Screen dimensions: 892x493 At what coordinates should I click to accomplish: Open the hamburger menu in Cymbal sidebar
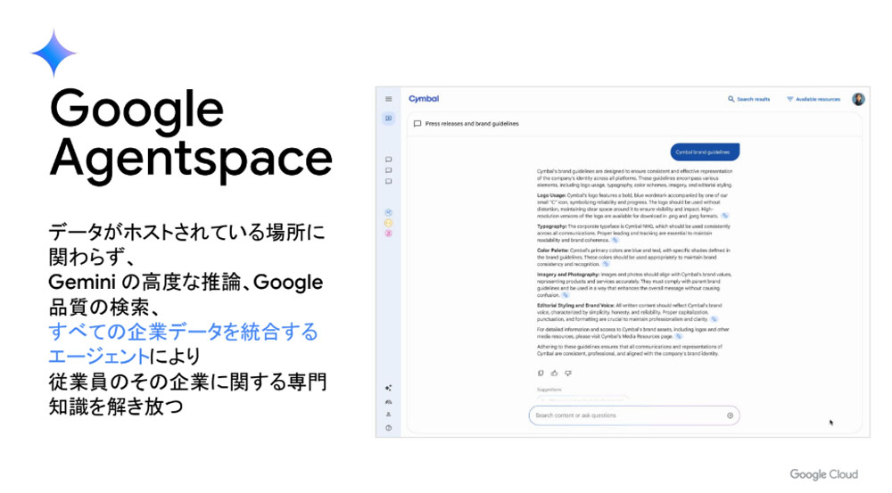[389, 99]
